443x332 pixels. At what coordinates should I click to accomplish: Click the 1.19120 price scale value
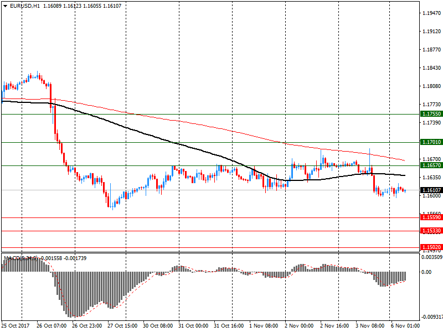click(431, 32)
